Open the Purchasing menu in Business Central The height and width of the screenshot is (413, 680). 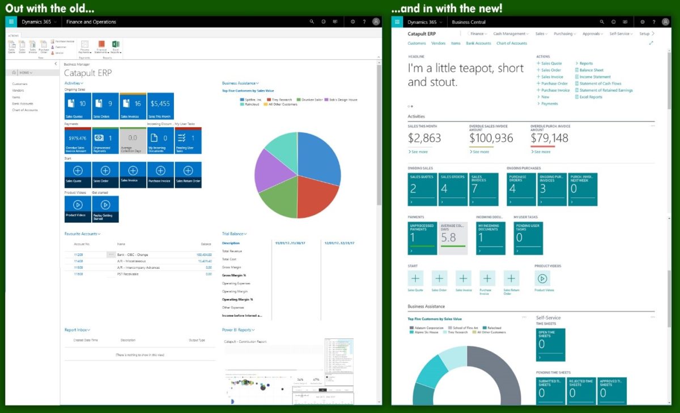(x=565, y=34)
